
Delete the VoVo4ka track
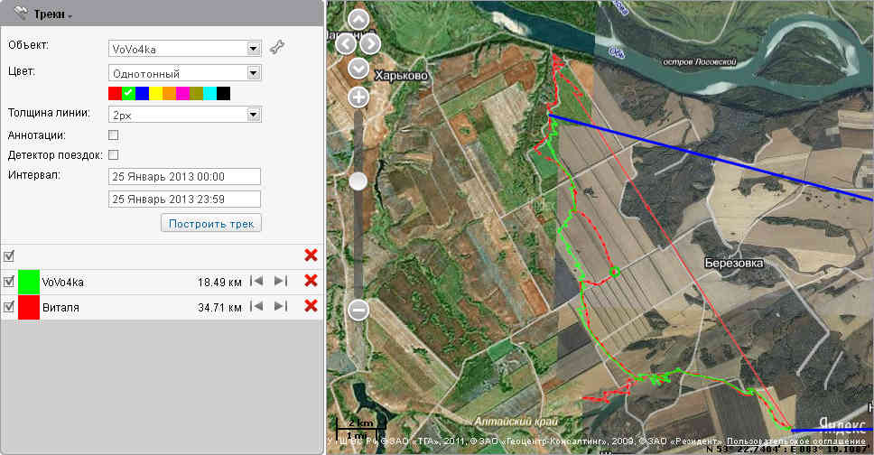tap(311, 281)
